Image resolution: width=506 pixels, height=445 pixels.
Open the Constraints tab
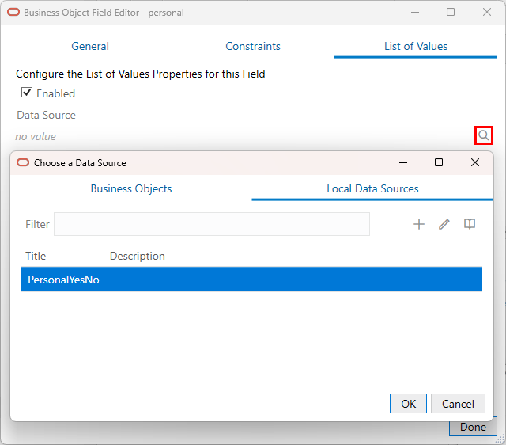pyautogui.click(x=253, y=46)
